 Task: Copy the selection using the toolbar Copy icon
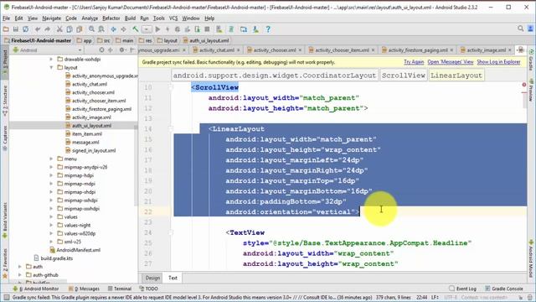coord(70,29)
